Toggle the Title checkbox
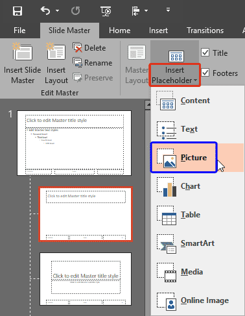This screenshot has width=245, height=316. (205, 53)
